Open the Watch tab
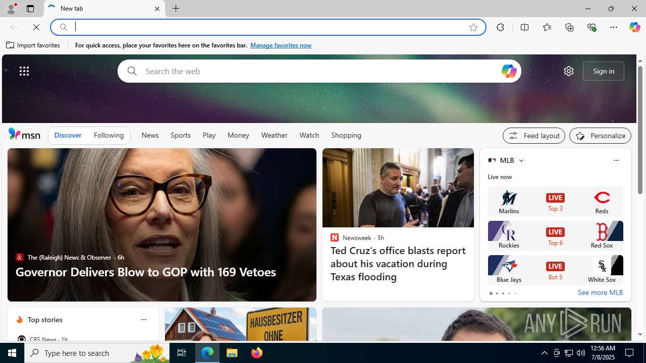646x363 pixels. 309,135
